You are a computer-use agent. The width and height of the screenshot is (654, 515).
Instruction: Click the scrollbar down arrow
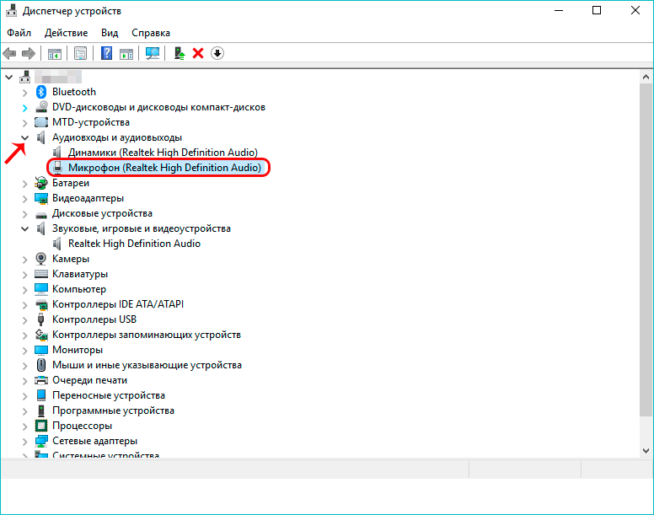click(x=646, y=450)
